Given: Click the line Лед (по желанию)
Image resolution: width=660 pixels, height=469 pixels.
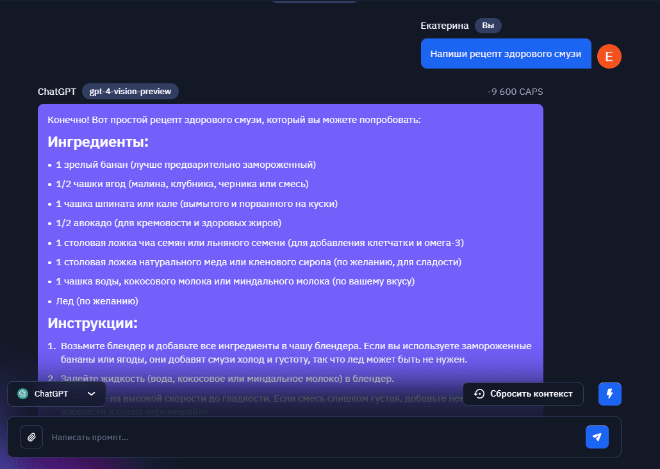Looking at the screenshot, I should pyautogui.click(x=97, y=301).
